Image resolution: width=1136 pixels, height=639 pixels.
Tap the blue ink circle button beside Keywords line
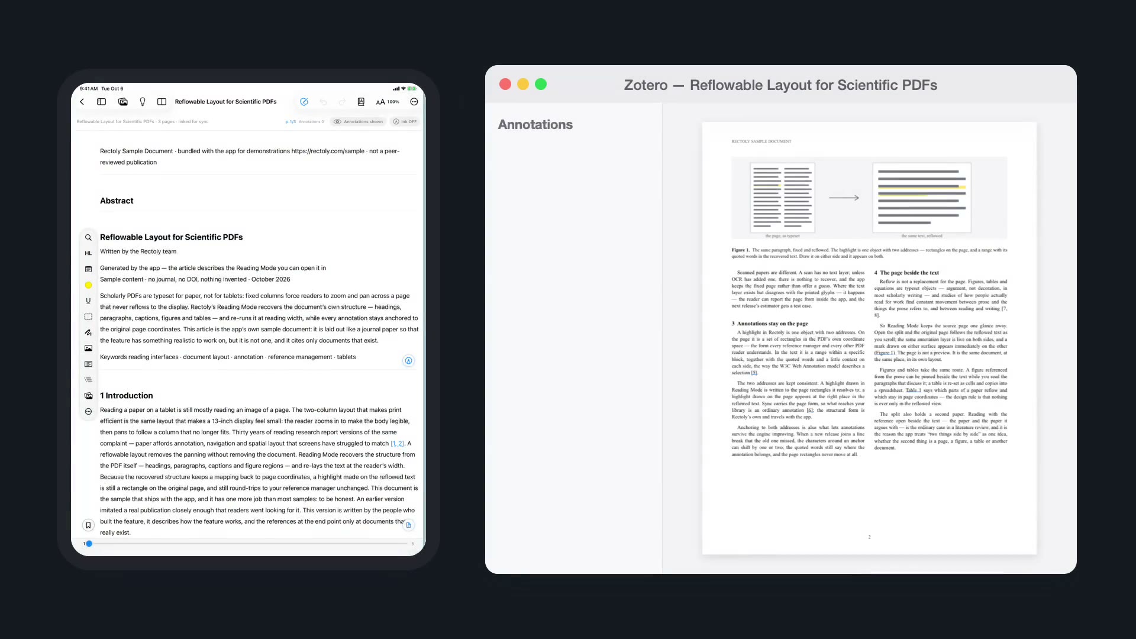tap(408, 361)
